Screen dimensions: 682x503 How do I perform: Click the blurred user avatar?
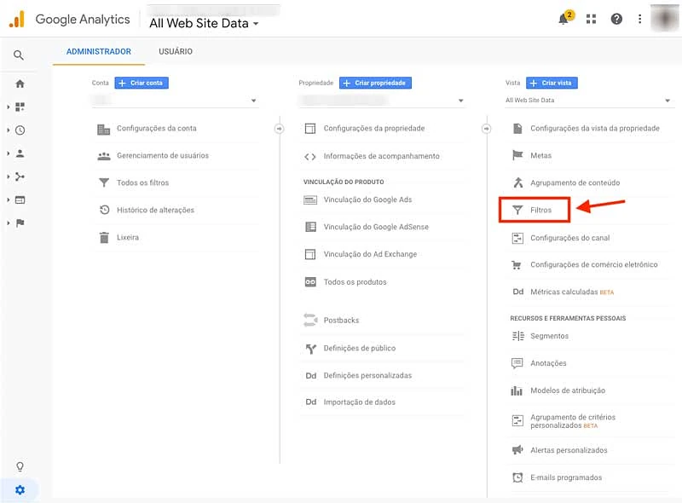point(665,18)
